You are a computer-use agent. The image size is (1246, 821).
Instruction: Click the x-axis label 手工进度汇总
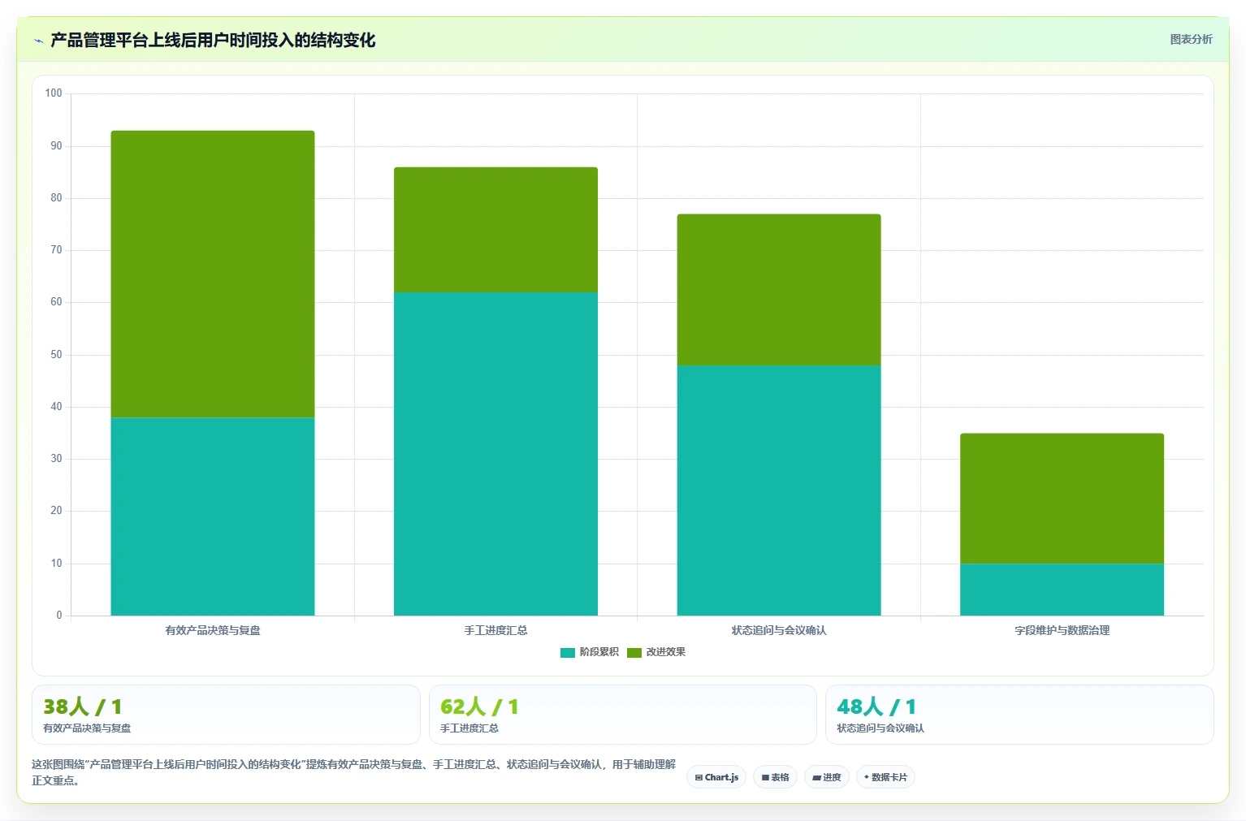[x=495, y=630]
